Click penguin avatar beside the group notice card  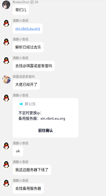click(x=6, y=98)
